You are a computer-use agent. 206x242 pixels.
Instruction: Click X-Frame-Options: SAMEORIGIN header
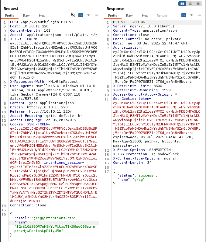point(142,150)
